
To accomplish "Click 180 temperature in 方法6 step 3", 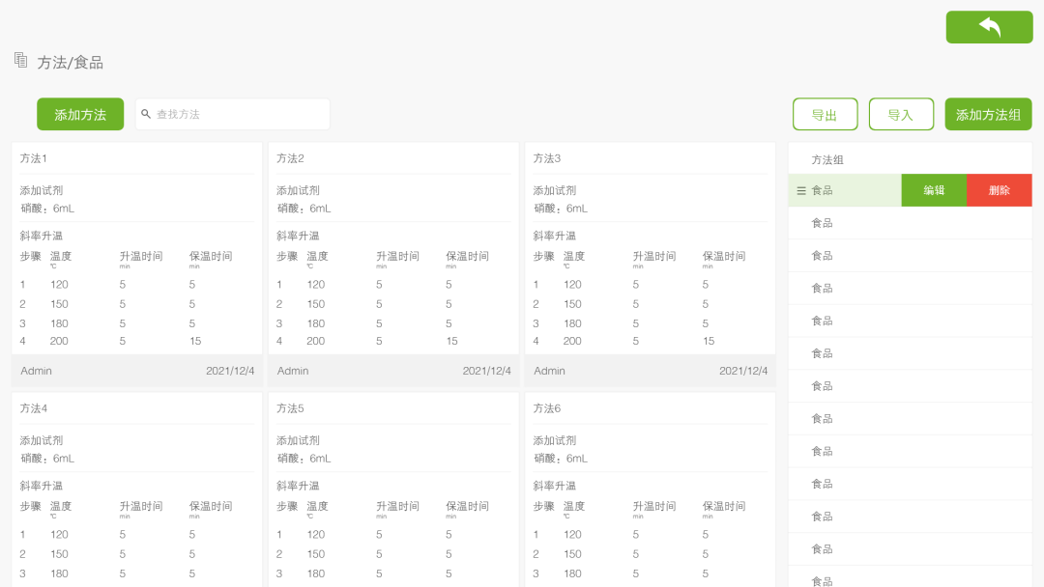I will click(572, 573).
